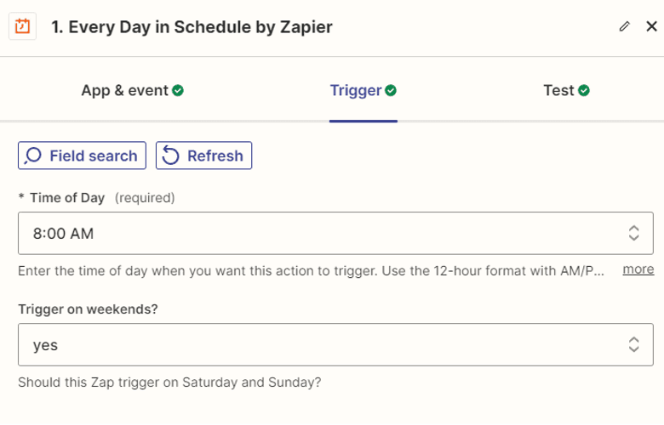Click the green checkmark beside App & event

pos(178,90)
